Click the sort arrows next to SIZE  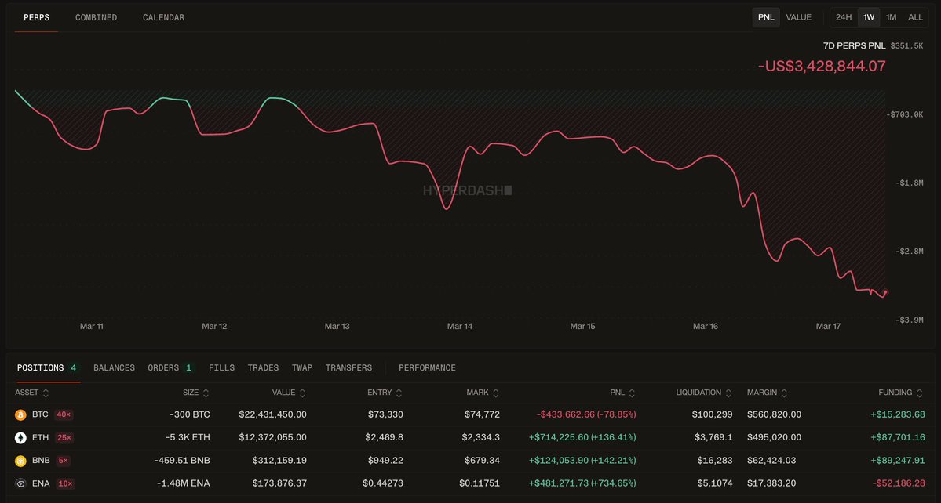pos(206,393)
